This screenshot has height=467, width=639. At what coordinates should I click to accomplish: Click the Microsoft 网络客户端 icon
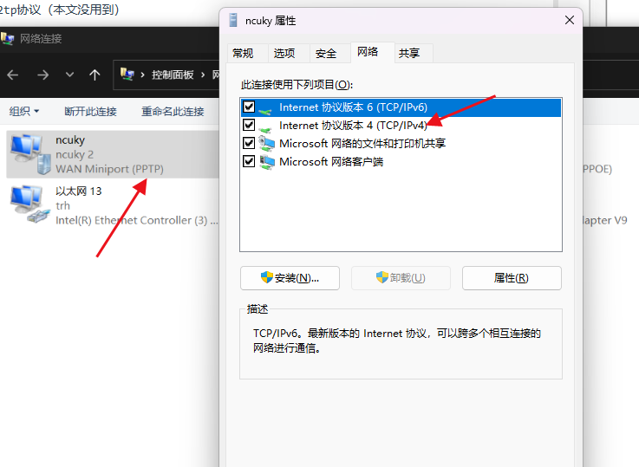click(266, 162)
